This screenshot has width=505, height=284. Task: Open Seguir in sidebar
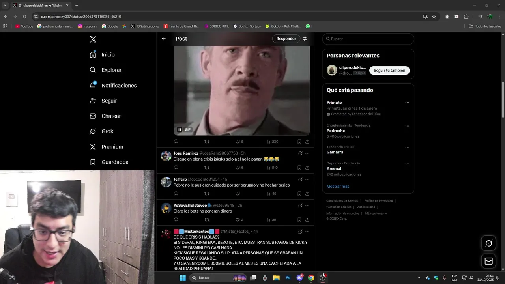tap(103, 101)
